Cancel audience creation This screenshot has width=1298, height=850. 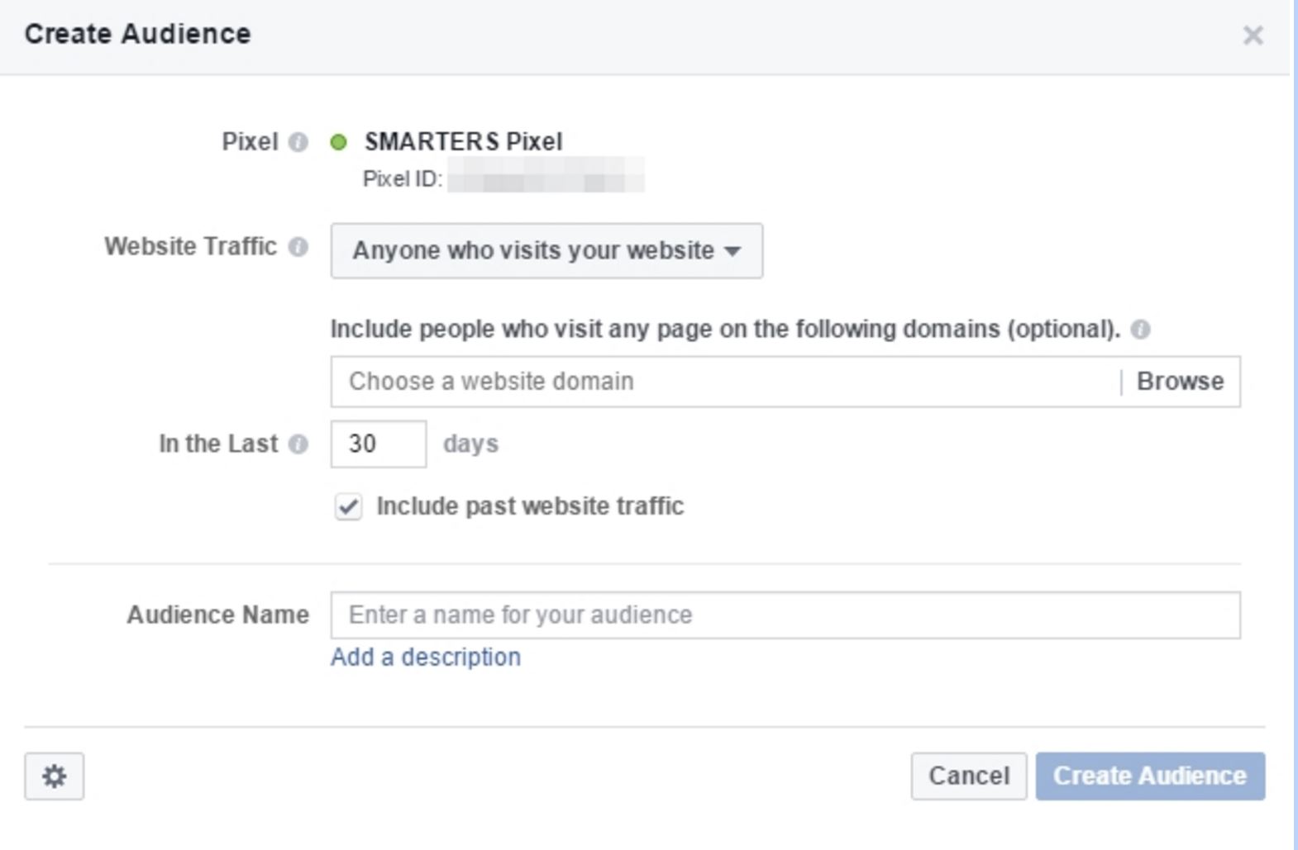tap(968, 776)
